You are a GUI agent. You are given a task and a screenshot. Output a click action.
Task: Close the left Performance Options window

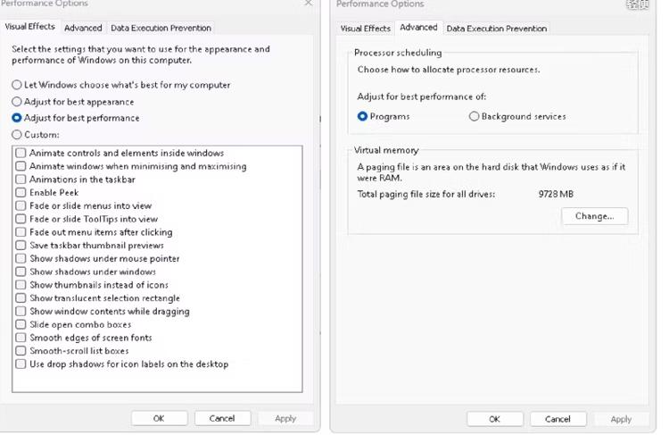click(x=308, y=4)
